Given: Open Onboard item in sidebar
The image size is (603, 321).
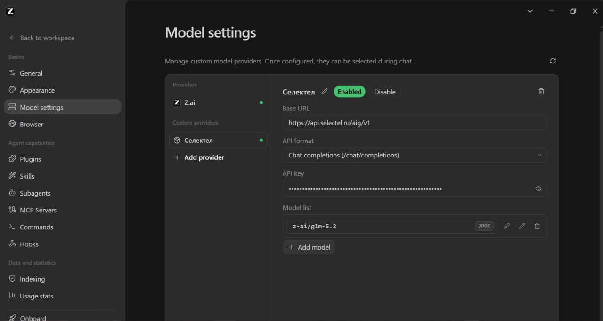Looking at the screenshot, I should 62,316.
